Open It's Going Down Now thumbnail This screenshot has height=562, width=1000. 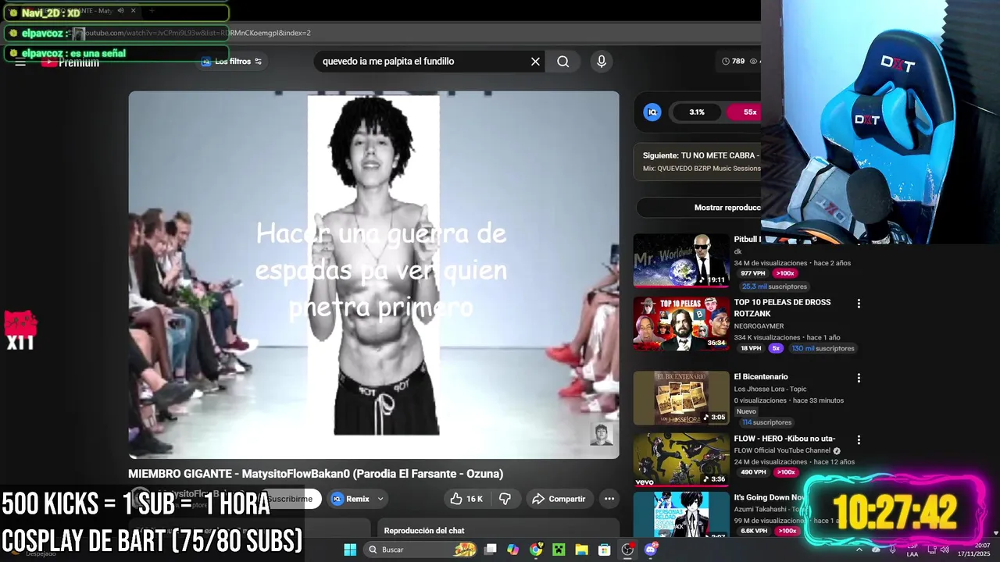click(x=681, y=514)
